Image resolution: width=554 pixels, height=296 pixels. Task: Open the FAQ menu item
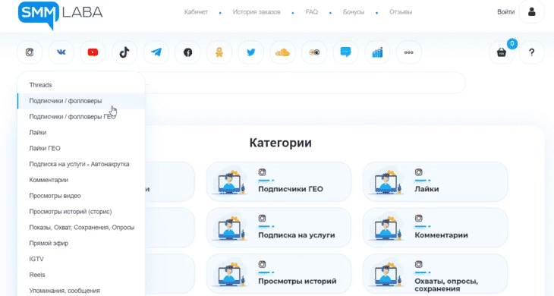pyautogui.click(x=312, y=12)
